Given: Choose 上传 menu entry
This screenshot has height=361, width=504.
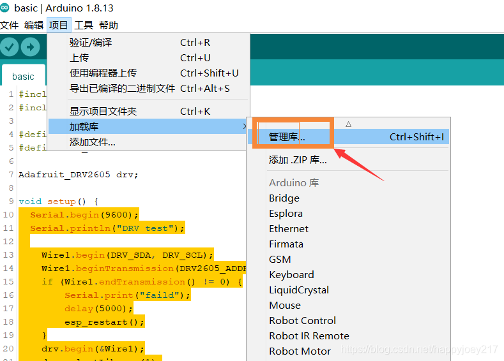Looking at the screenshot, I should pyautogui.click(x=148, y=58).
